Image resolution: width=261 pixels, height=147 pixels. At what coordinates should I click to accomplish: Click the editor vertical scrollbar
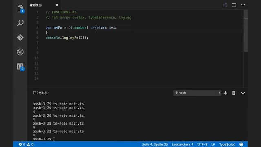point(246,31)
